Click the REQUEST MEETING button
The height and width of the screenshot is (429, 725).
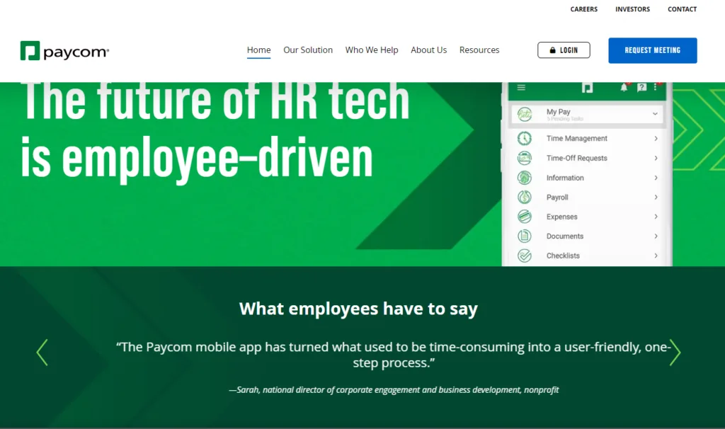point(652,50)
